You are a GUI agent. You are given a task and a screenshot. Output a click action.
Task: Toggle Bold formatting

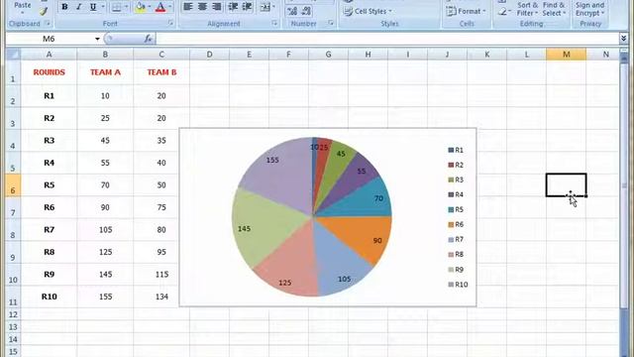[64, 7]
